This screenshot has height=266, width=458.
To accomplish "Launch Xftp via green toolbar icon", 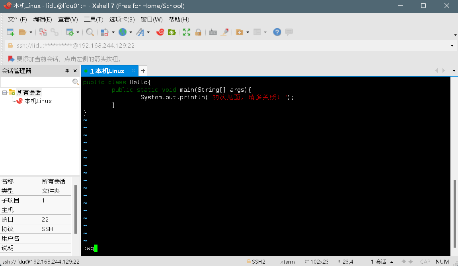I will (172, 32).
